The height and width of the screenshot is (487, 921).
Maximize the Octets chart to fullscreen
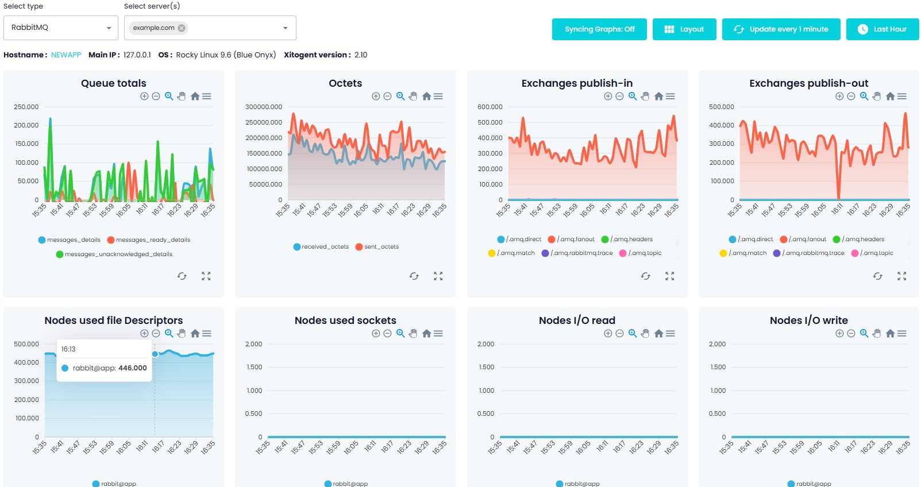tap(438, 276)
